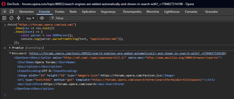Switch to the Elementos tab
This screenshot has height=99, width=234.
pyautogui.click(x=26, y=12)
